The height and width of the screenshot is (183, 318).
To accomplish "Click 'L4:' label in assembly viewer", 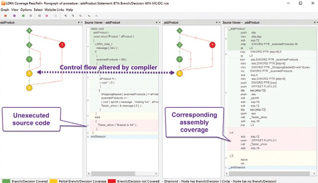I will click(231, 133).
